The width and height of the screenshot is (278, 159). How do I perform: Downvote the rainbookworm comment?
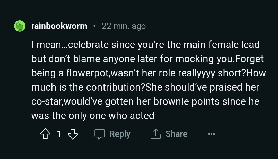[x=73, y=134]
